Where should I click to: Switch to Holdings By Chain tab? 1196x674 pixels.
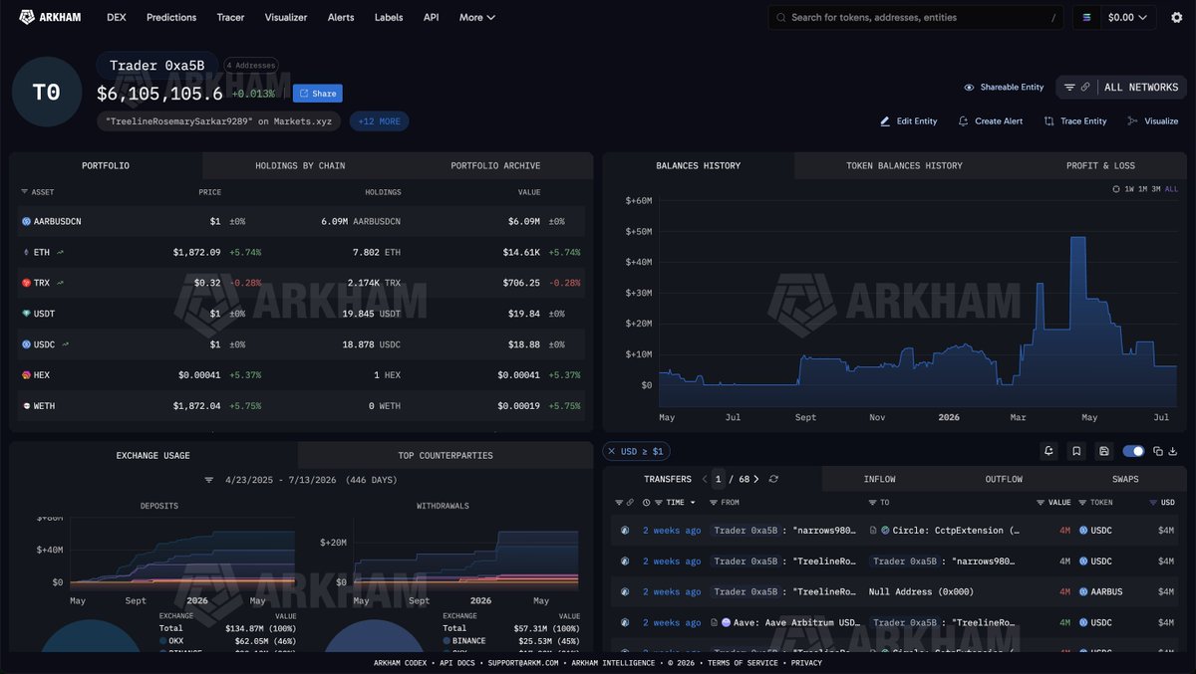[300, 165]
